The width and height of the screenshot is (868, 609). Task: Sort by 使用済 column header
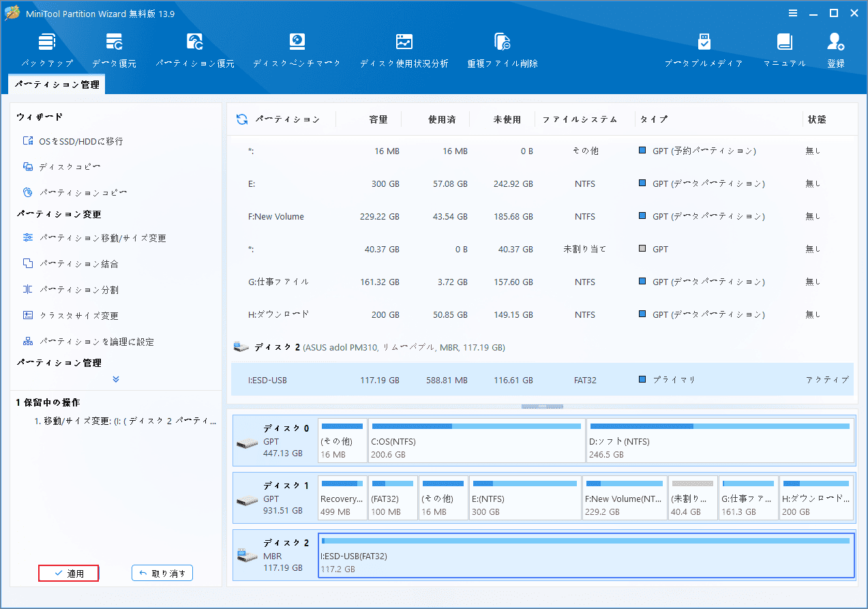442,119
